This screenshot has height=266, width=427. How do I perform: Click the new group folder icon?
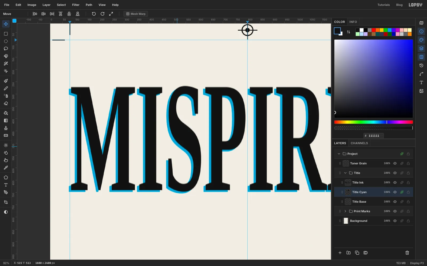[349, 253]
